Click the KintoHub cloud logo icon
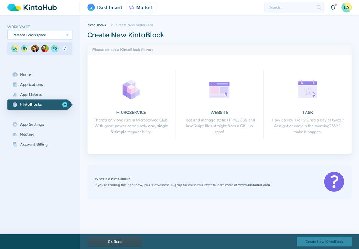The image size is (359, 249). (14, 7)
